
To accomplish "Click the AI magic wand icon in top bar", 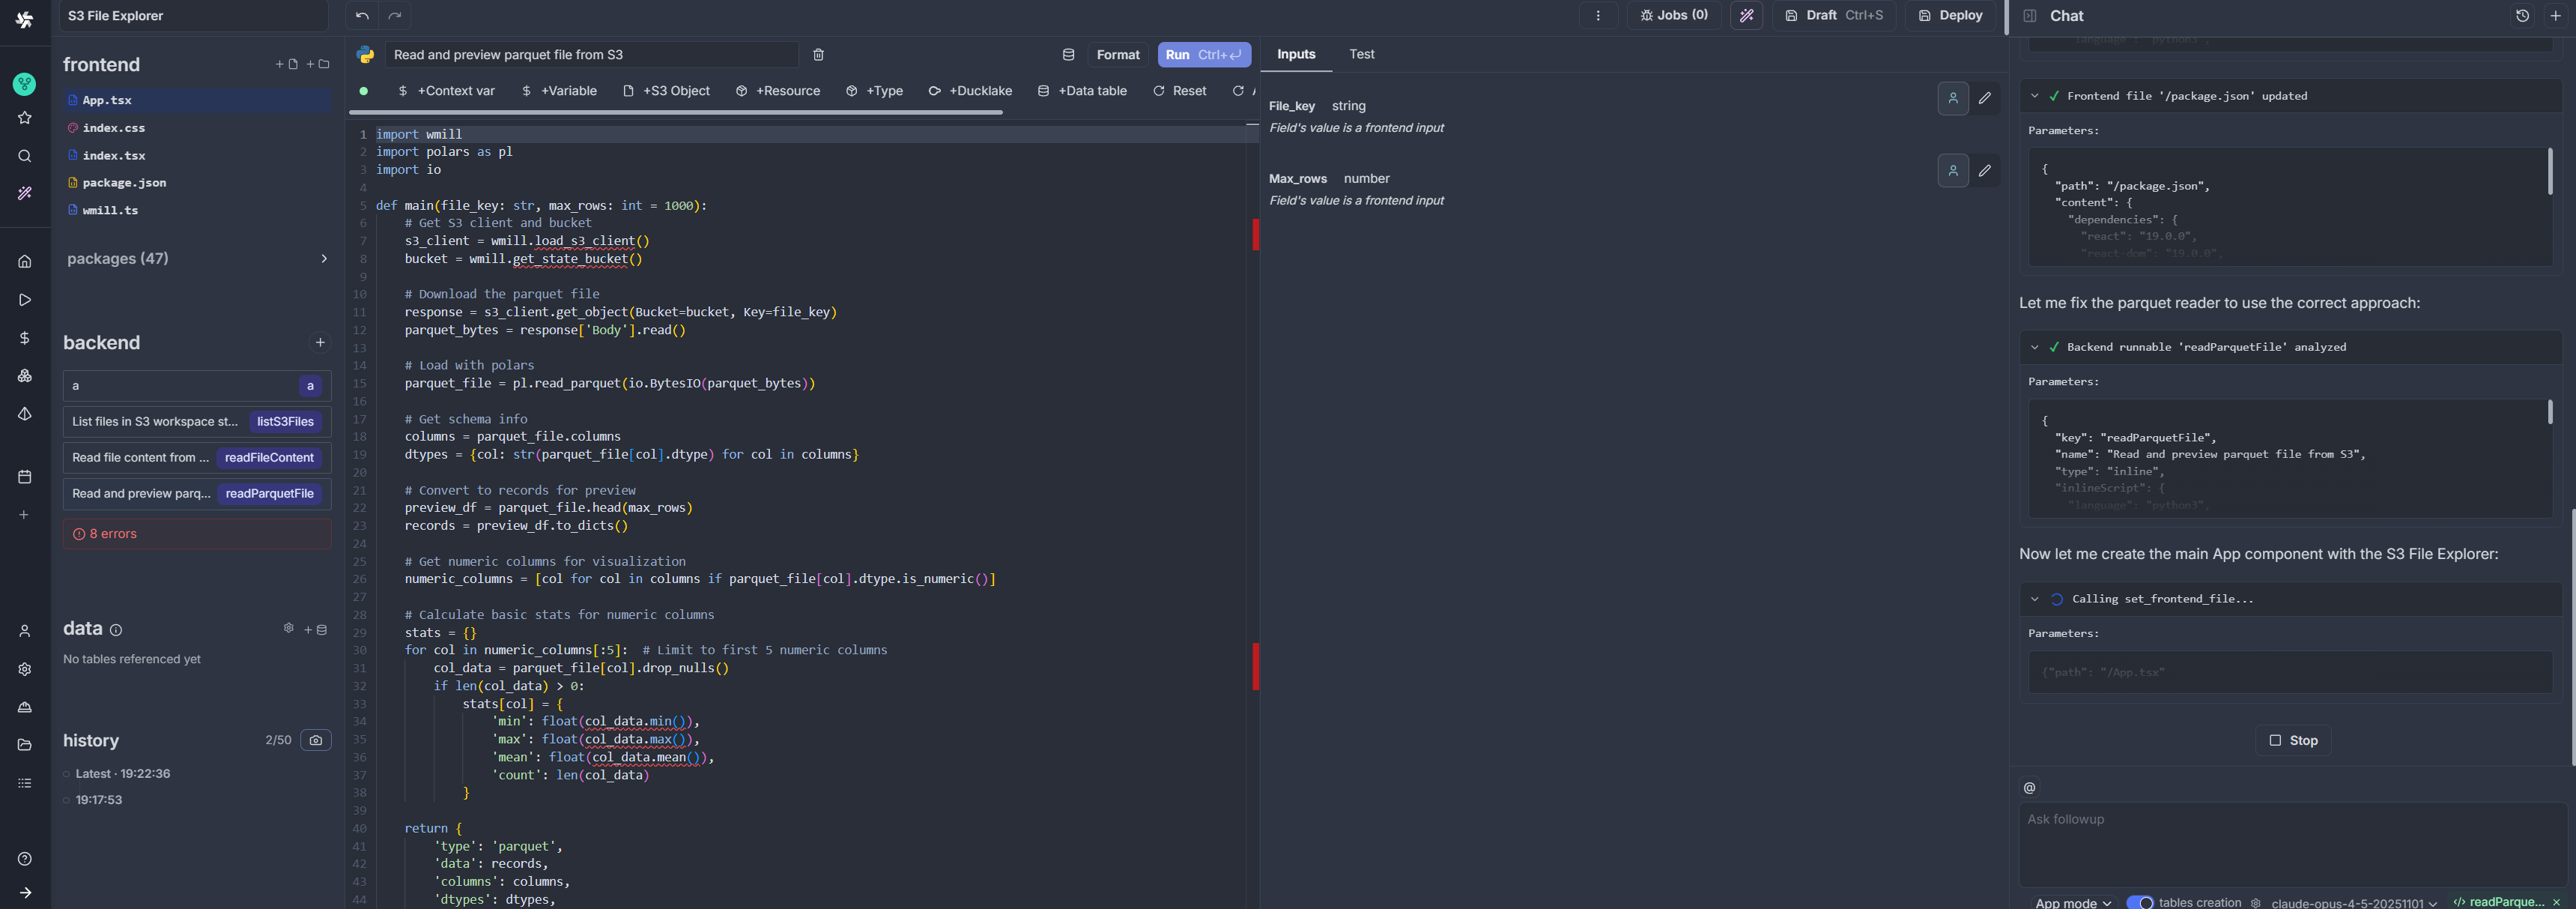I will 1746,16.
